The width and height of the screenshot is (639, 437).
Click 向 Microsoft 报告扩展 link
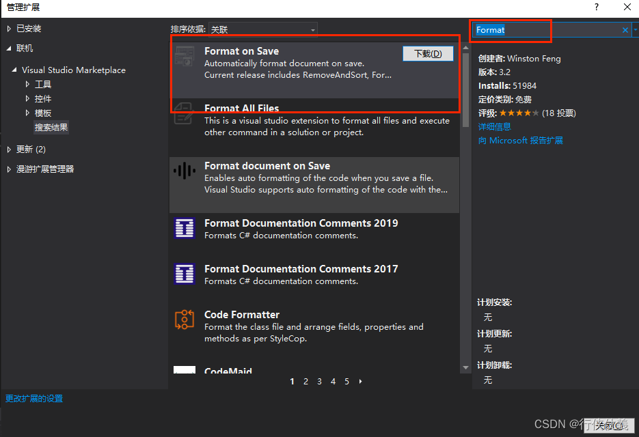pyautogui.click(x=520, y=141)
